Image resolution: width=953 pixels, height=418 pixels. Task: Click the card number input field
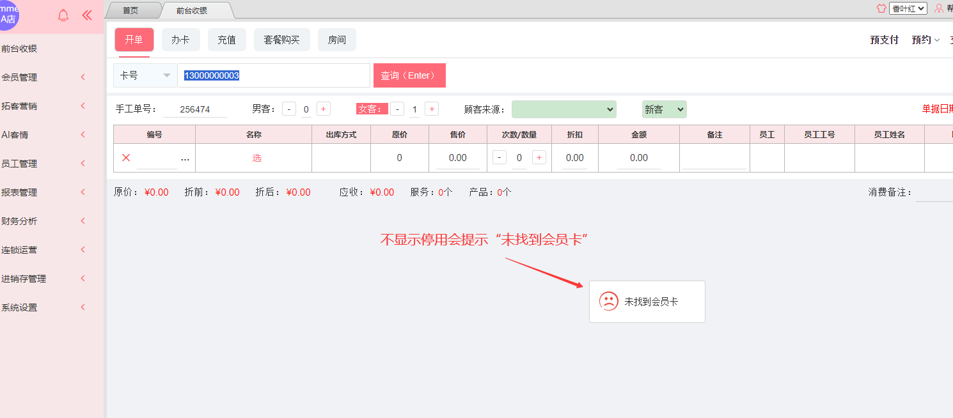click(x=274, y=75)
